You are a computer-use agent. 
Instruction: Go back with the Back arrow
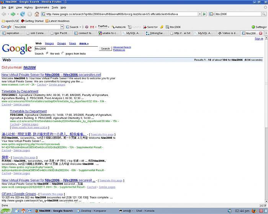coord(4,14)
